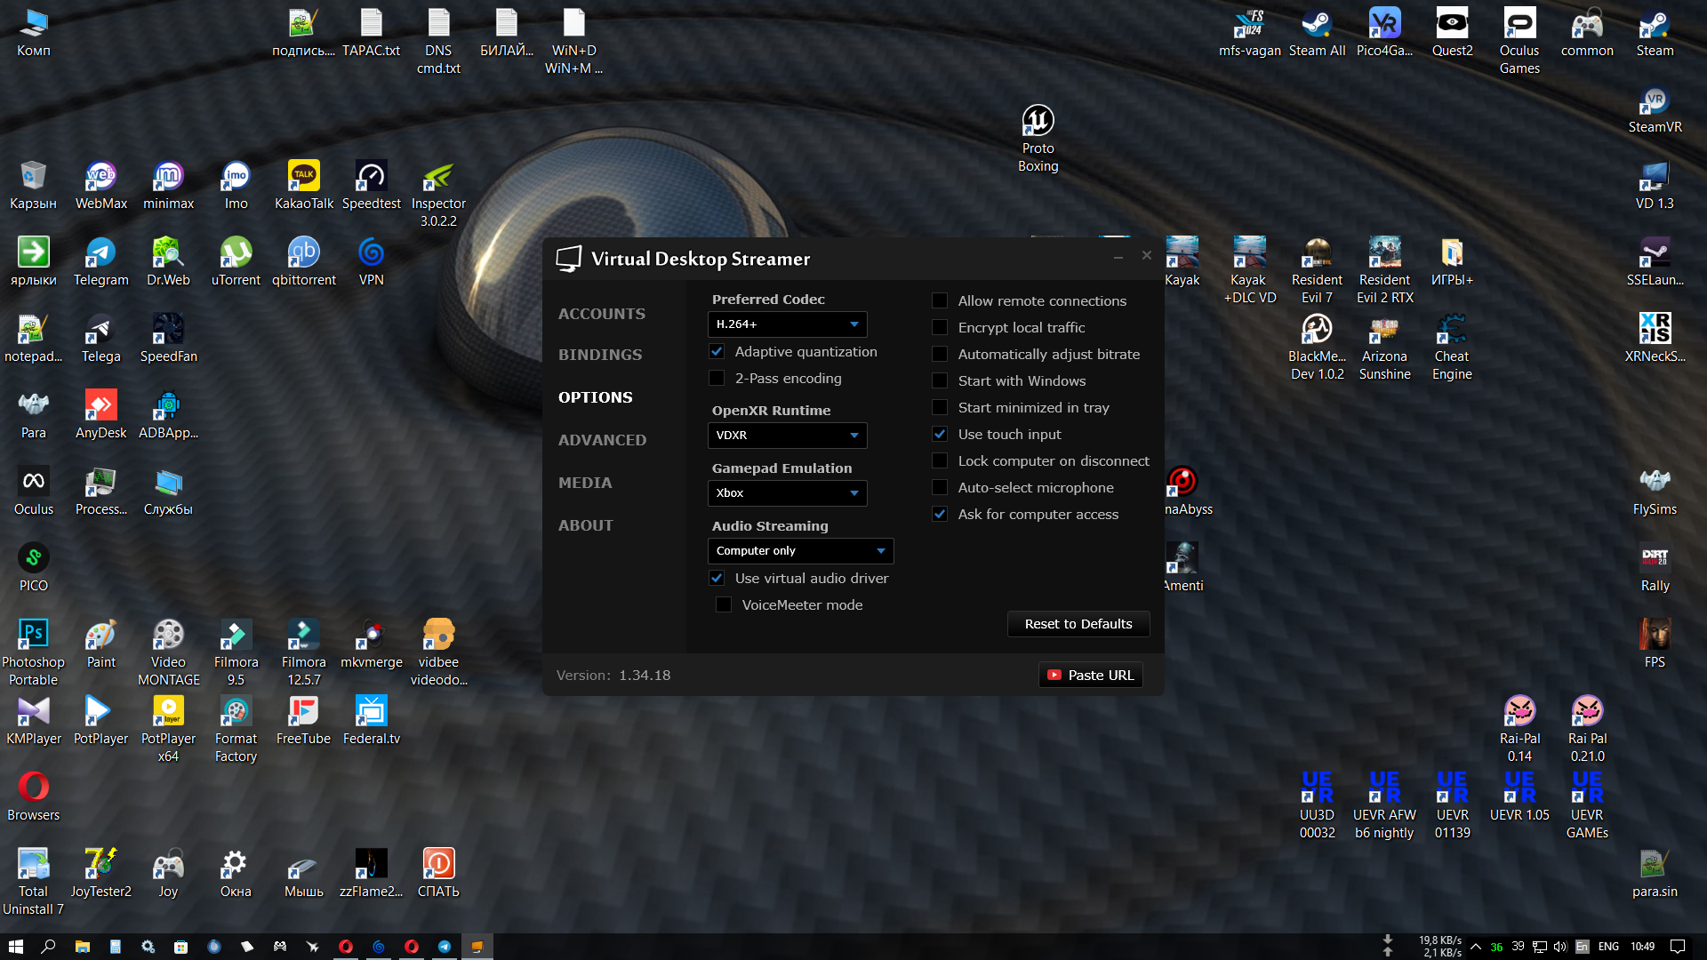Enable Lock computer on disconnect
The image size is (1707, 960).
pyautogui.click(x=940, y=461)
